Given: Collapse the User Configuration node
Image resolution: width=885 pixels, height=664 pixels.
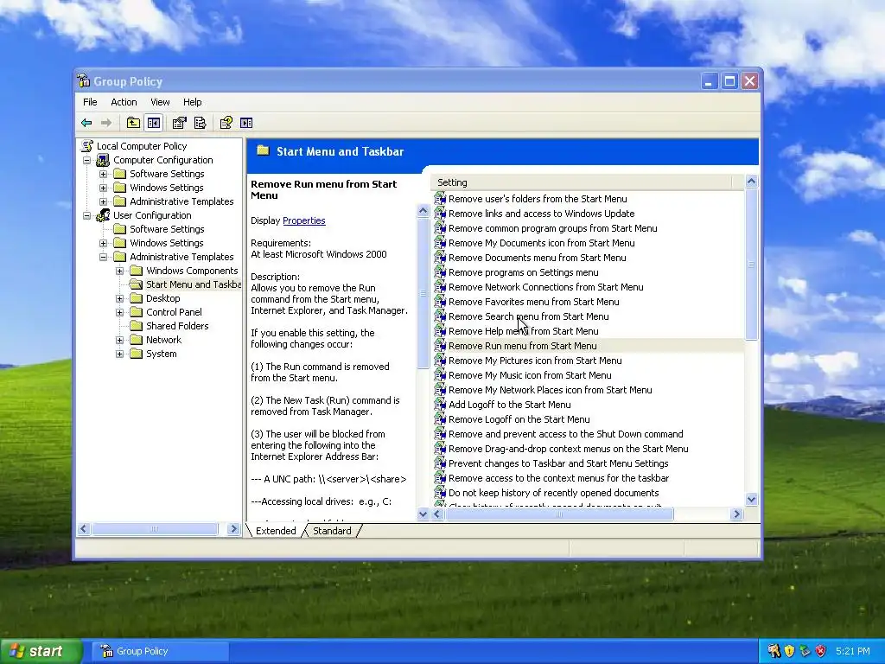Looking at the screenshot, I should pyautogui.click(x=87, y=215).
